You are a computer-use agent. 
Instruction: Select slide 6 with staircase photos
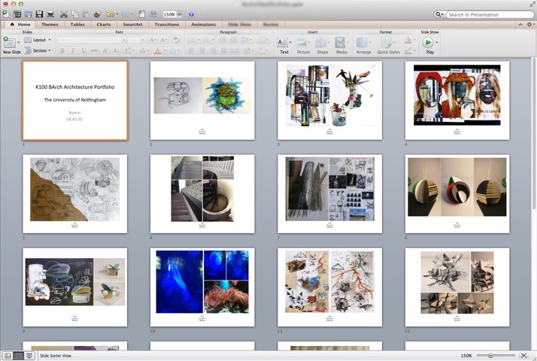(202, 194)
